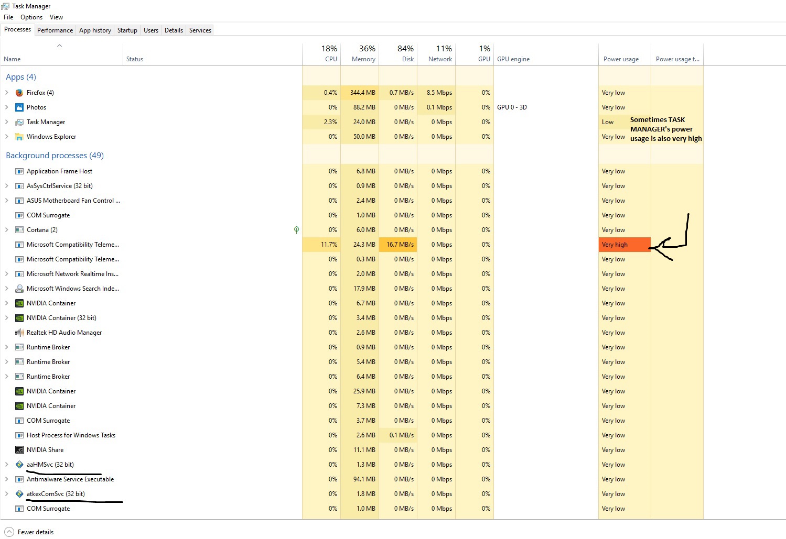Expand the Cortana process group
Screen dimensions: 786x539
[x=6, y=230]
